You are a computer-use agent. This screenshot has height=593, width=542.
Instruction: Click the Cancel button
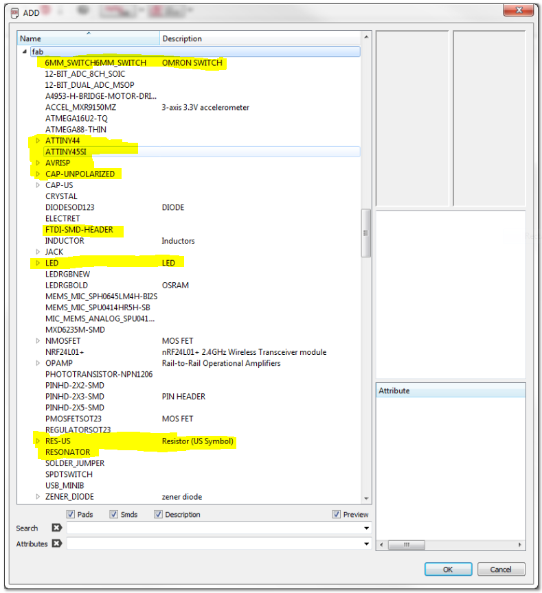501,569
